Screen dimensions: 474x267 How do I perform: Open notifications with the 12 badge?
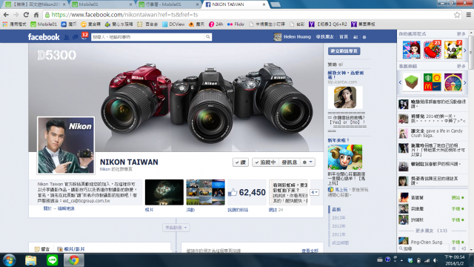point(84,36)
